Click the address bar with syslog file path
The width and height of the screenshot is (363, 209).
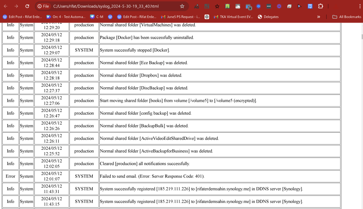[x=106, y=6]
